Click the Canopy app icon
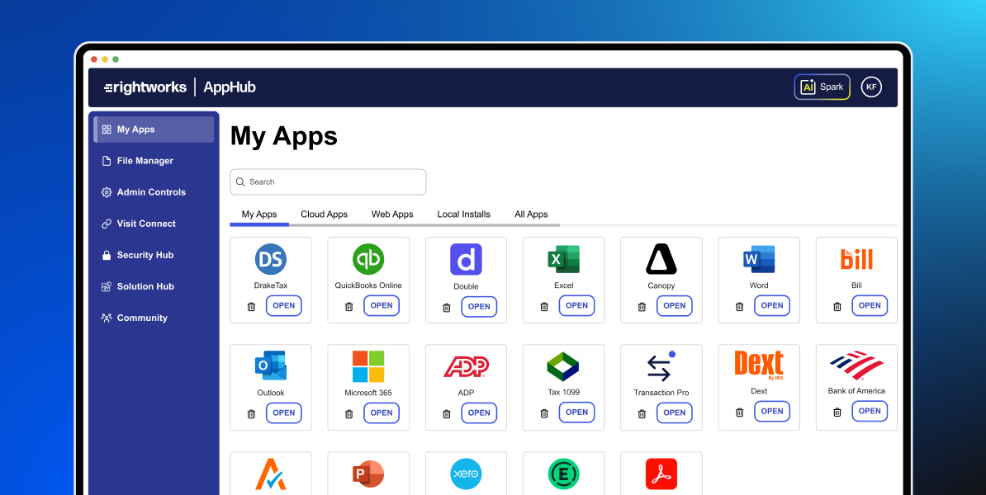Viewport: 986px width, 495px height. click(x=661, y=259)
